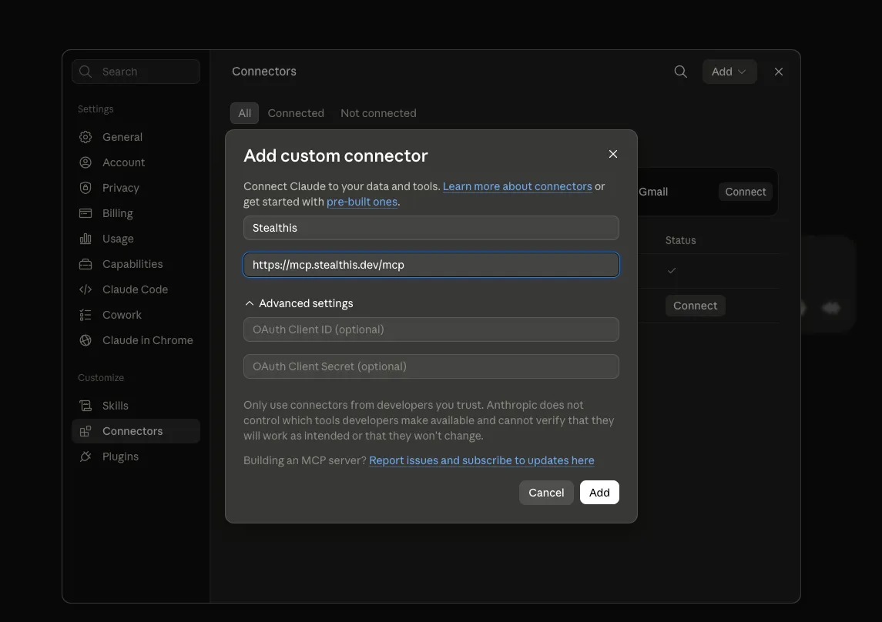Click the Status column header

click(x=681, y=240)
